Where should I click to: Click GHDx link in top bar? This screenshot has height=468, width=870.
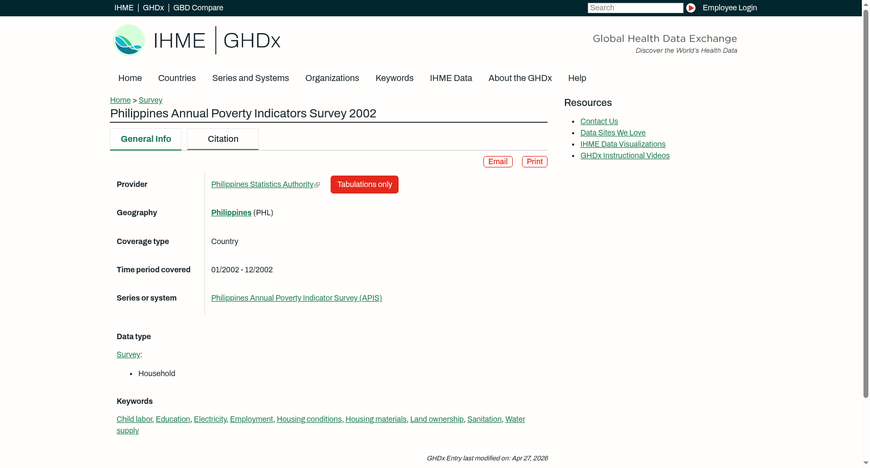153,8
